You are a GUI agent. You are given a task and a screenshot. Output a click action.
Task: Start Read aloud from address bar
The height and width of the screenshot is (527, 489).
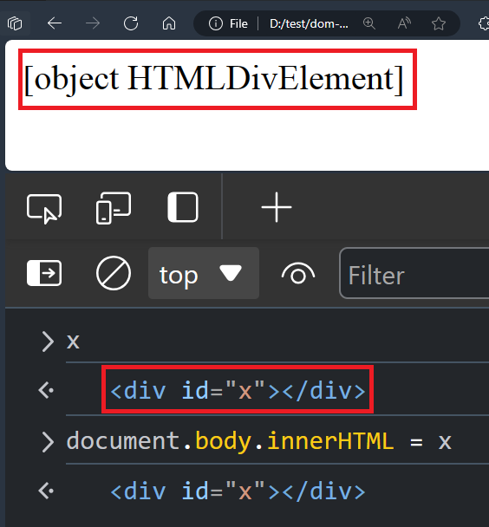point(404,23)
